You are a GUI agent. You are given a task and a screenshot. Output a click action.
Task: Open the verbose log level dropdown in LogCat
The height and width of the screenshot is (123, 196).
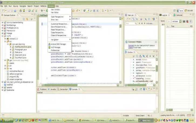click(x=180, y=22)
